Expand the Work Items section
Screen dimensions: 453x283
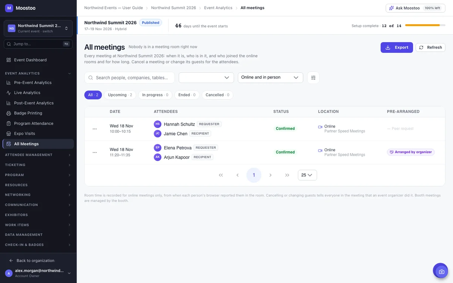click(38, 225)
